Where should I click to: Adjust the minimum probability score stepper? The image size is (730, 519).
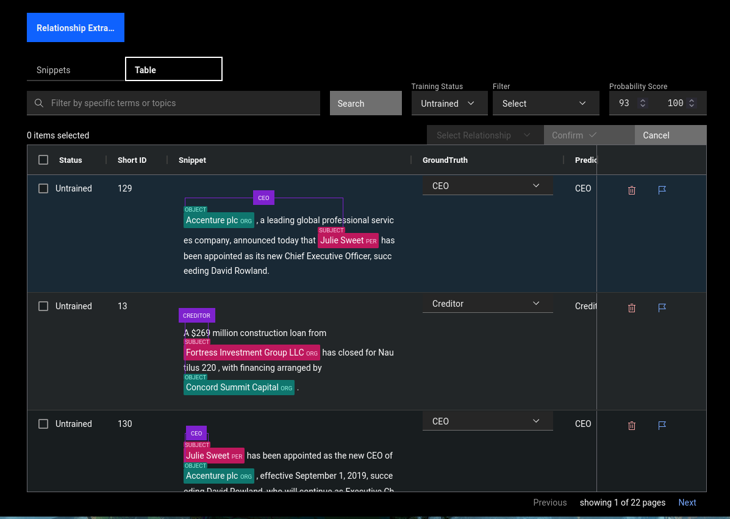[x=642, y=104]
